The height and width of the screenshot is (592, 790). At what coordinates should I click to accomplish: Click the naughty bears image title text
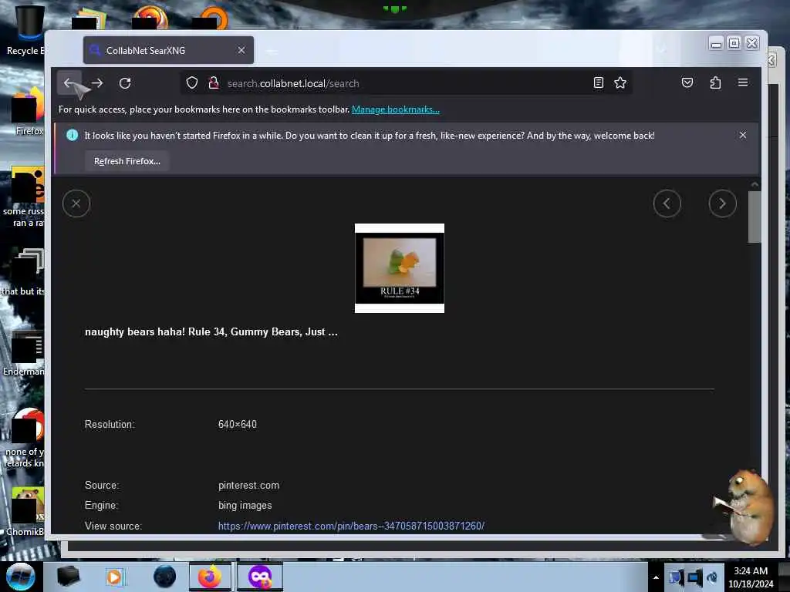click(x=211, y=331)
